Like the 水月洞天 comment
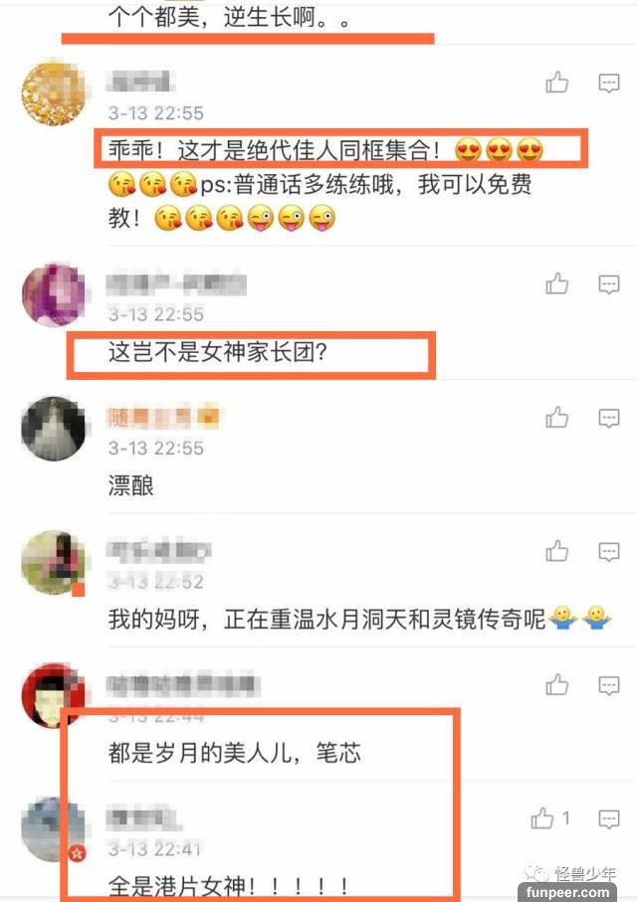Screen dimensions: 637x902 [x=557, y=551]
